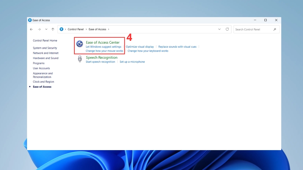The height and width of the screenshot is (170, 303).
Task: Expand the address bar history dropdown
Action: (x=219, y=29)
